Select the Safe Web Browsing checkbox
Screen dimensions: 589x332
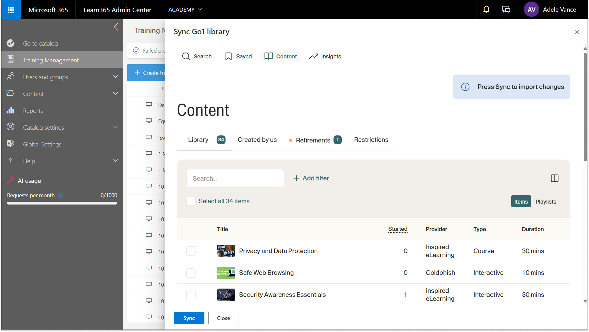191,273
